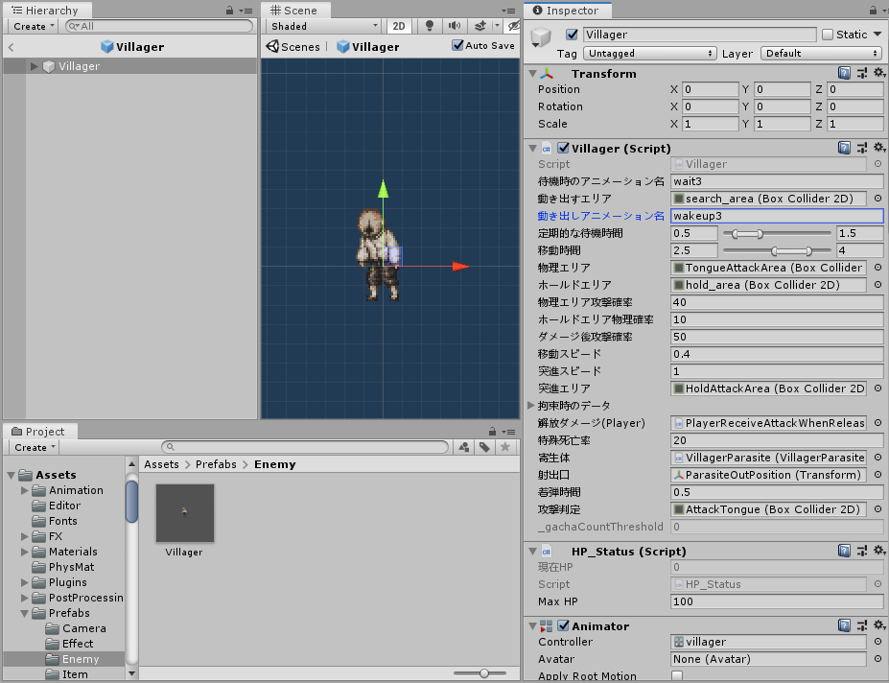Click the preset icon on Villager Script component
This screenshot has width=889, height=683.
tap(861, 147)
